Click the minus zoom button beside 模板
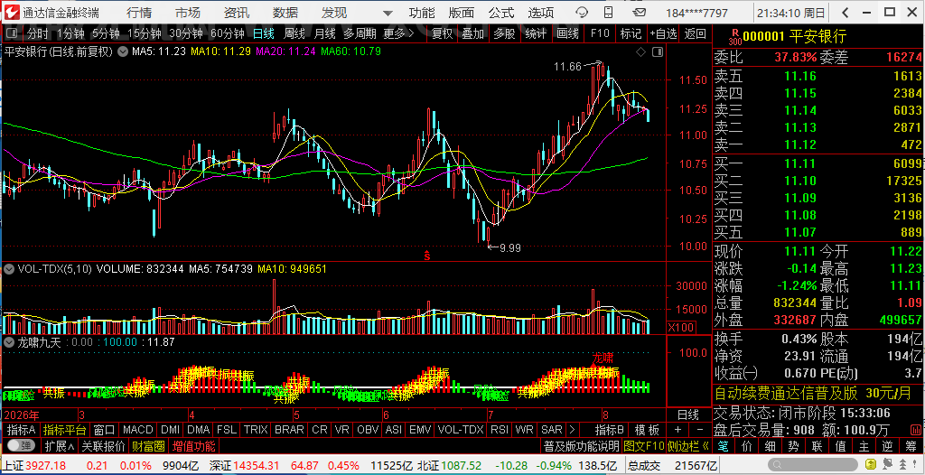 pyautogui.click(x=700, y=430)
